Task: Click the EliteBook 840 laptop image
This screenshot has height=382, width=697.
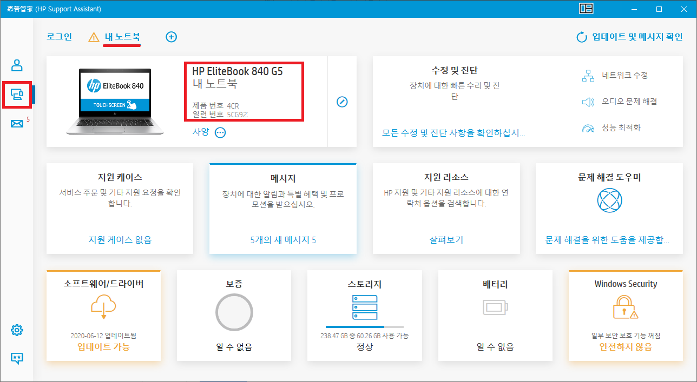Action: click(x=114, y=102)
